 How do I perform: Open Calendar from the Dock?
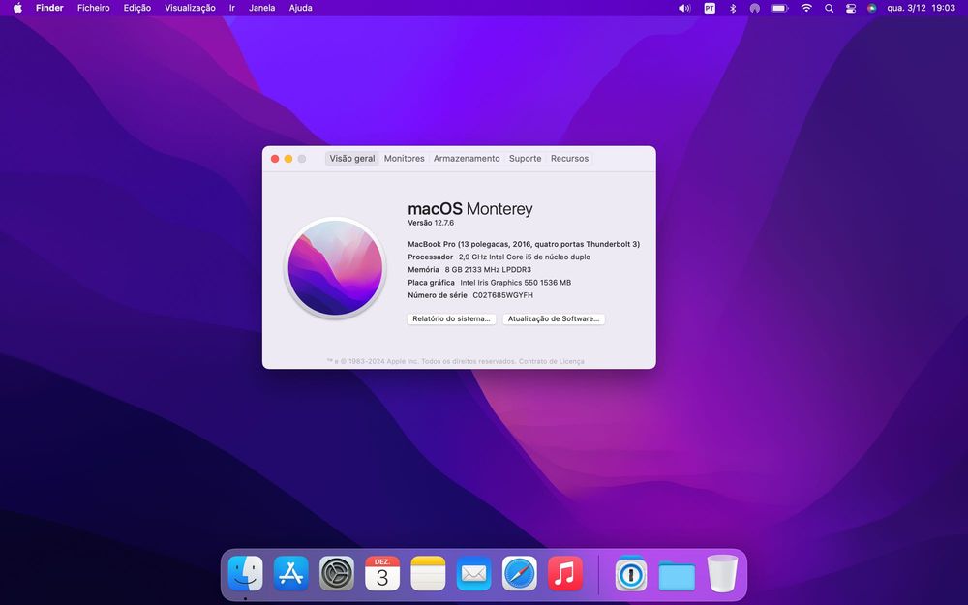pyautogui.click(x=382, y=573)
